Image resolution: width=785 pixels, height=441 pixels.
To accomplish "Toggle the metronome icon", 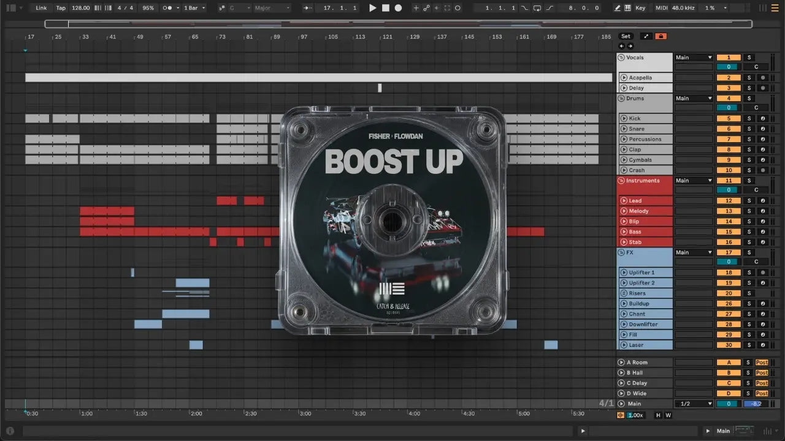I will point(167,8).
